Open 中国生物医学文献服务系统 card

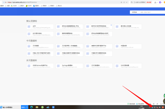coord(69,54)
